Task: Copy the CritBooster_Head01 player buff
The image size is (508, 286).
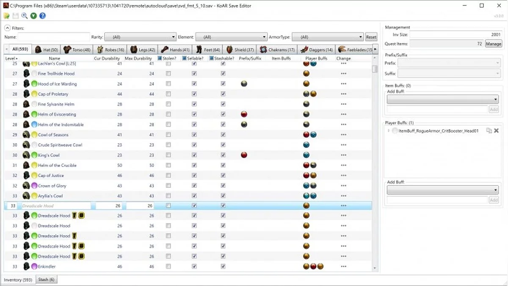Action: pyautogui.click(x=489, y=131)
